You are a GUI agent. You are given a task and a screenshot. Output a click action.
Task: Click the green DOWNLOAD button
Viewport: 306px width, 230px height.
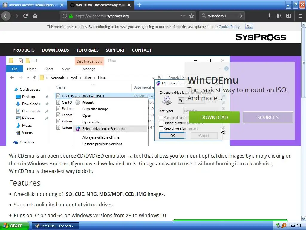click(x=214, y=117)
